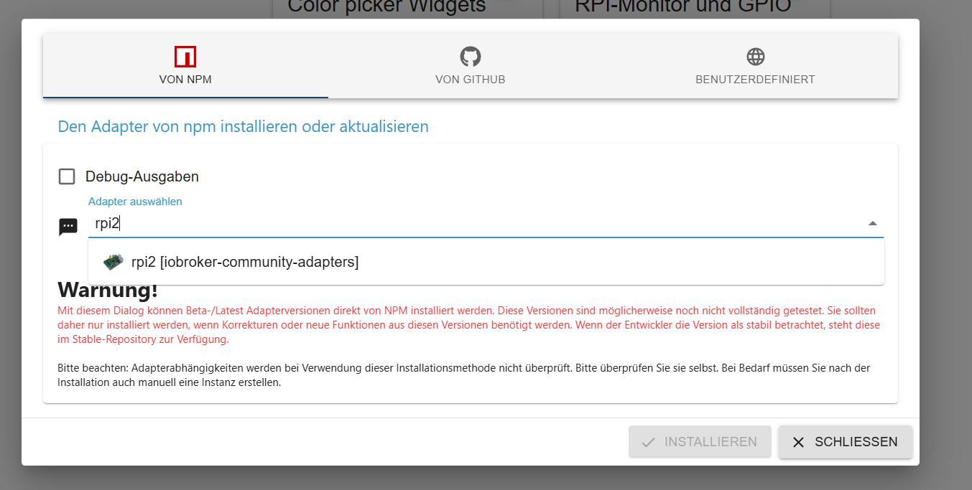This screenshot has width=972, height=490.
Task: Enable the Debug-Ausgaben checkbox
Action: click(67, 176)
